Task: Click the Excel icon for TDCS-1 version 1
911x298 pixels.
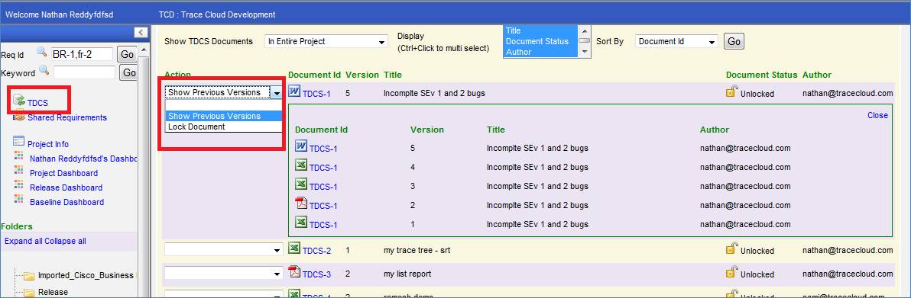Action: (x=302, y=223)
